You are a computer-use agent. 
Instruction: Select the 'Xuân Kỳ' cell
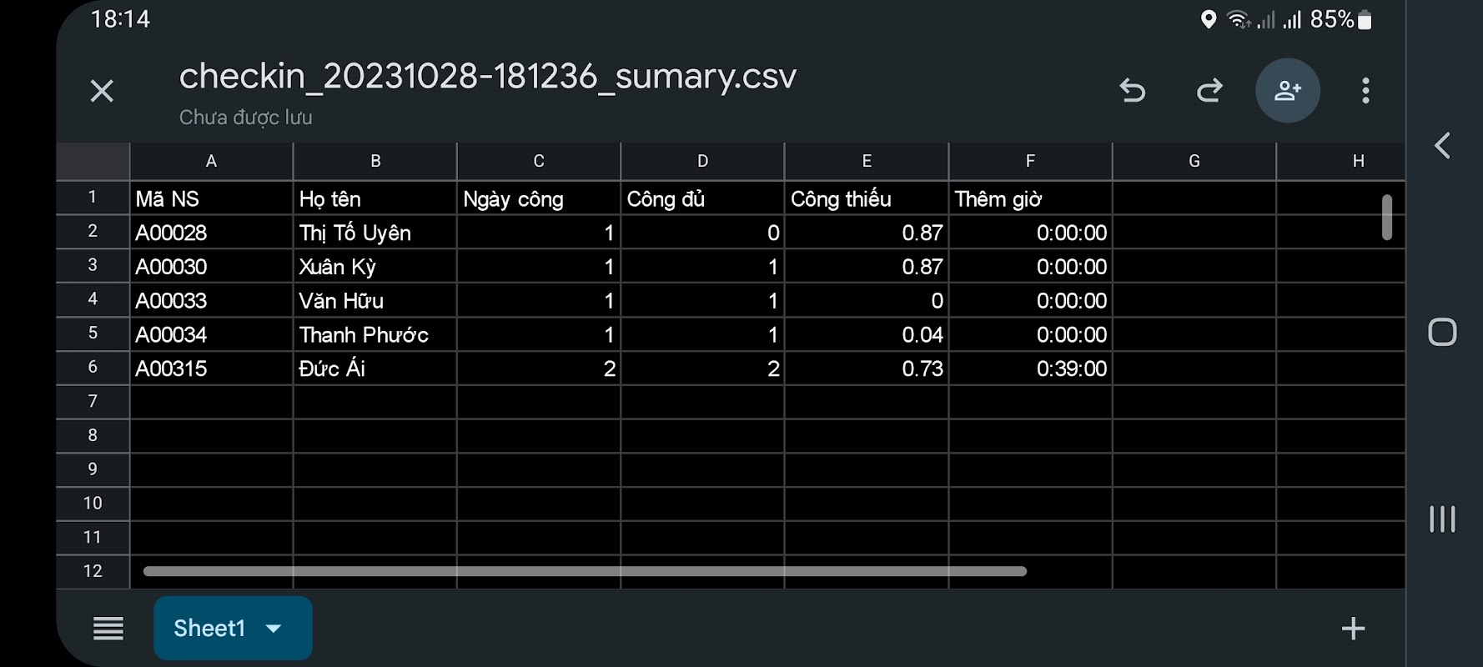[x=375, y=267]
